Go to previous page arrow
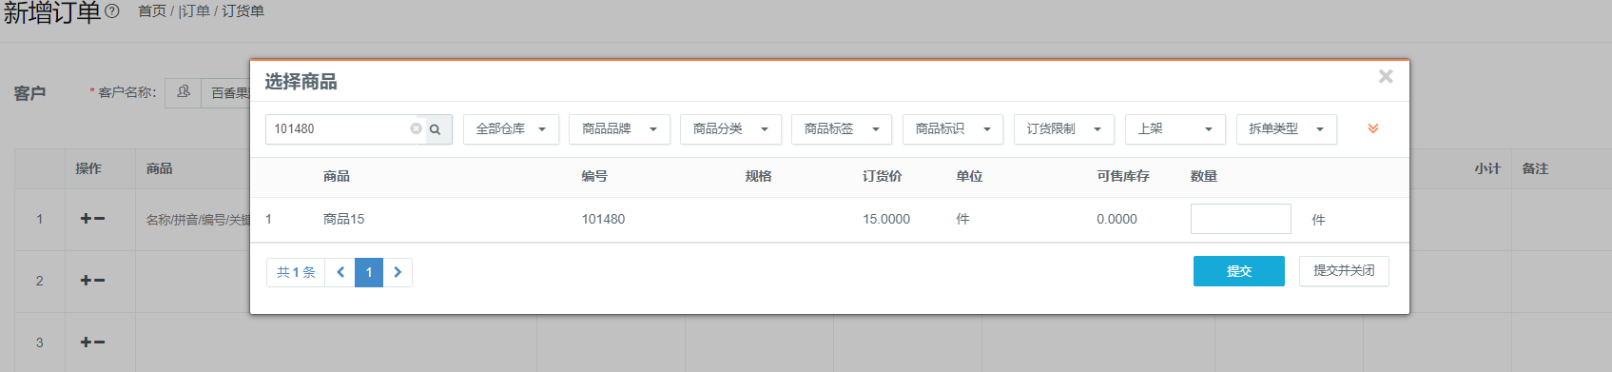1612x372 pixels. coord(340,272)
